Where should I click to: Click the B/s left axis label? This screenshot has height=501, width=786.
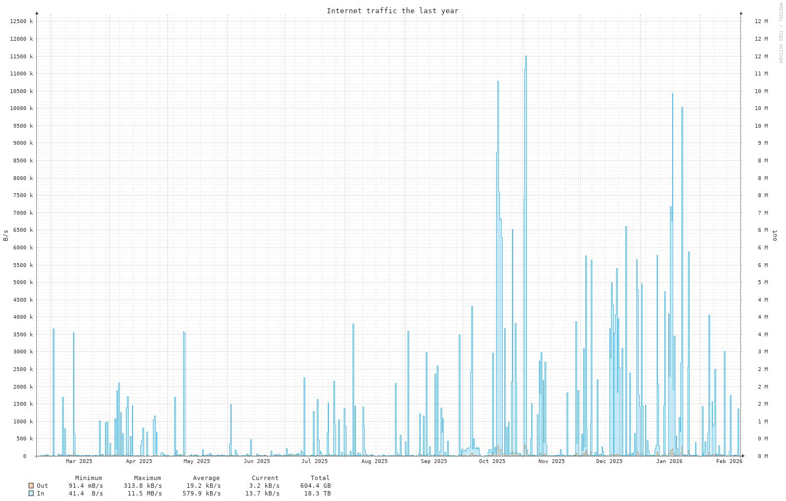(x=6, y=235)
